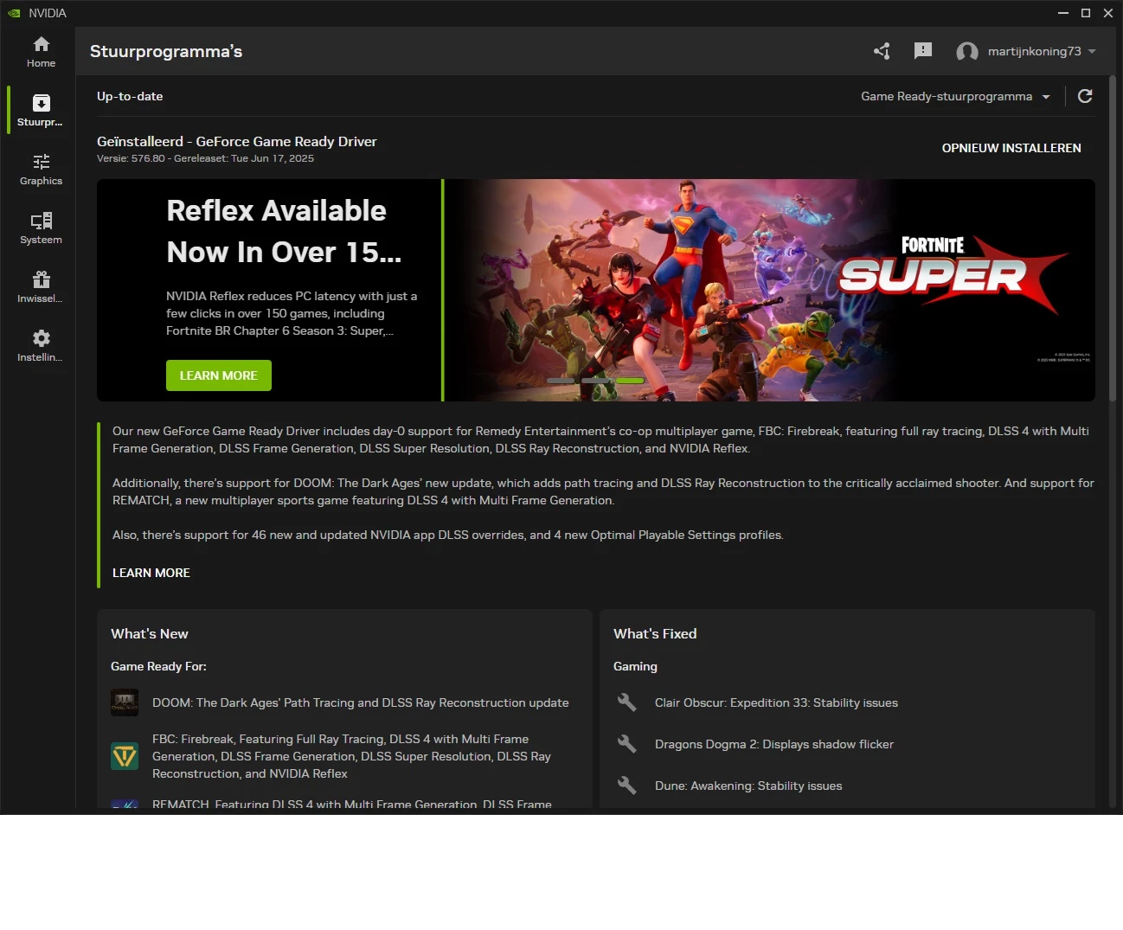
Task: Click 'Dragons Dogma 2: Displays shadow flicker'
Action: (x=774, y=744)
